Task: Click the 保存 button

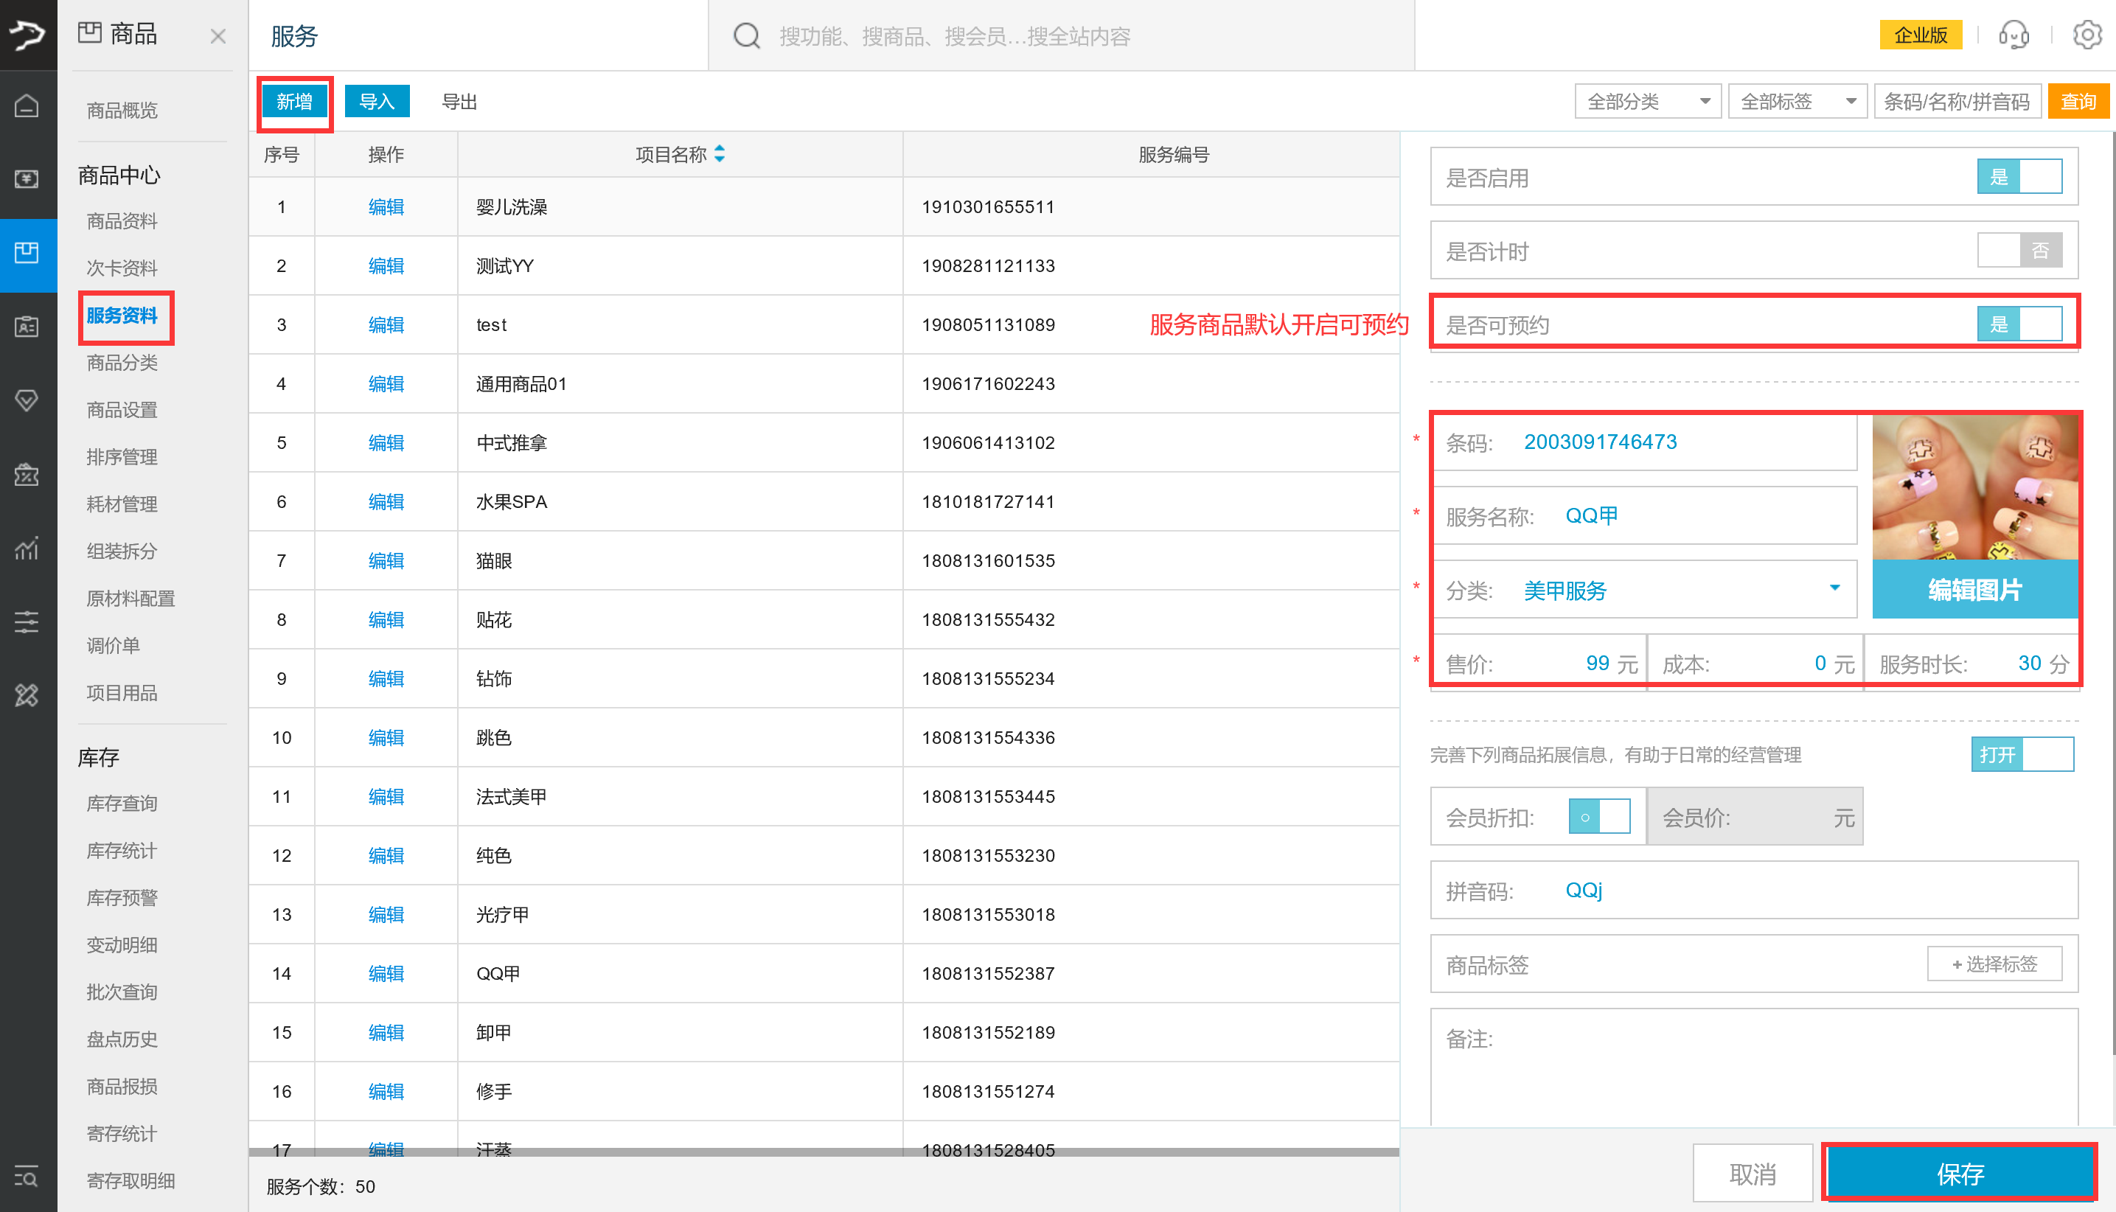Action: (x=1960, y=1174)
